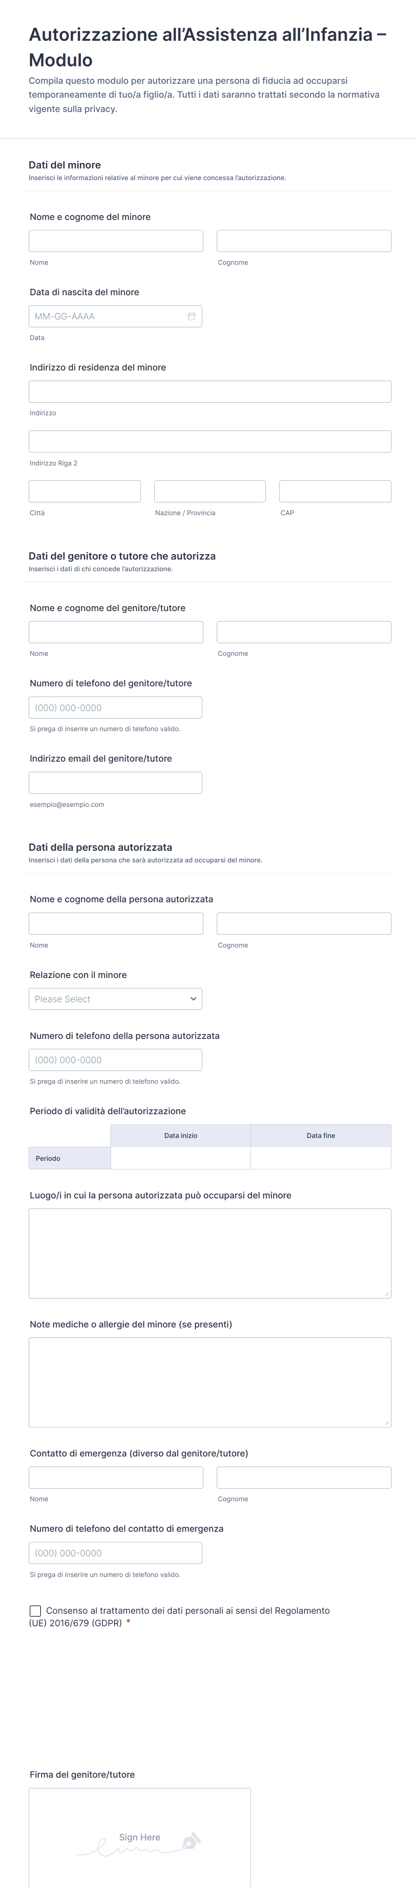Click the authorized person's phone number field

click(x=115, y=1060)
